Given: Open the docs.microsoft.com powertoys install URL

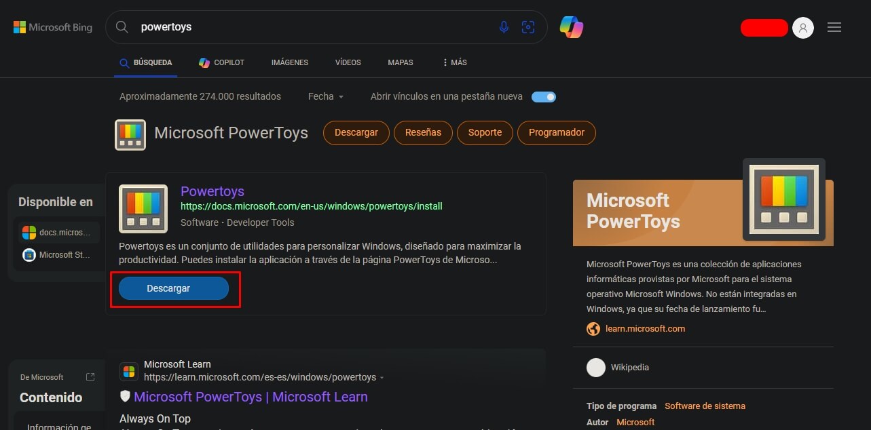Looking at the screenshot, I should pos(312,206).
